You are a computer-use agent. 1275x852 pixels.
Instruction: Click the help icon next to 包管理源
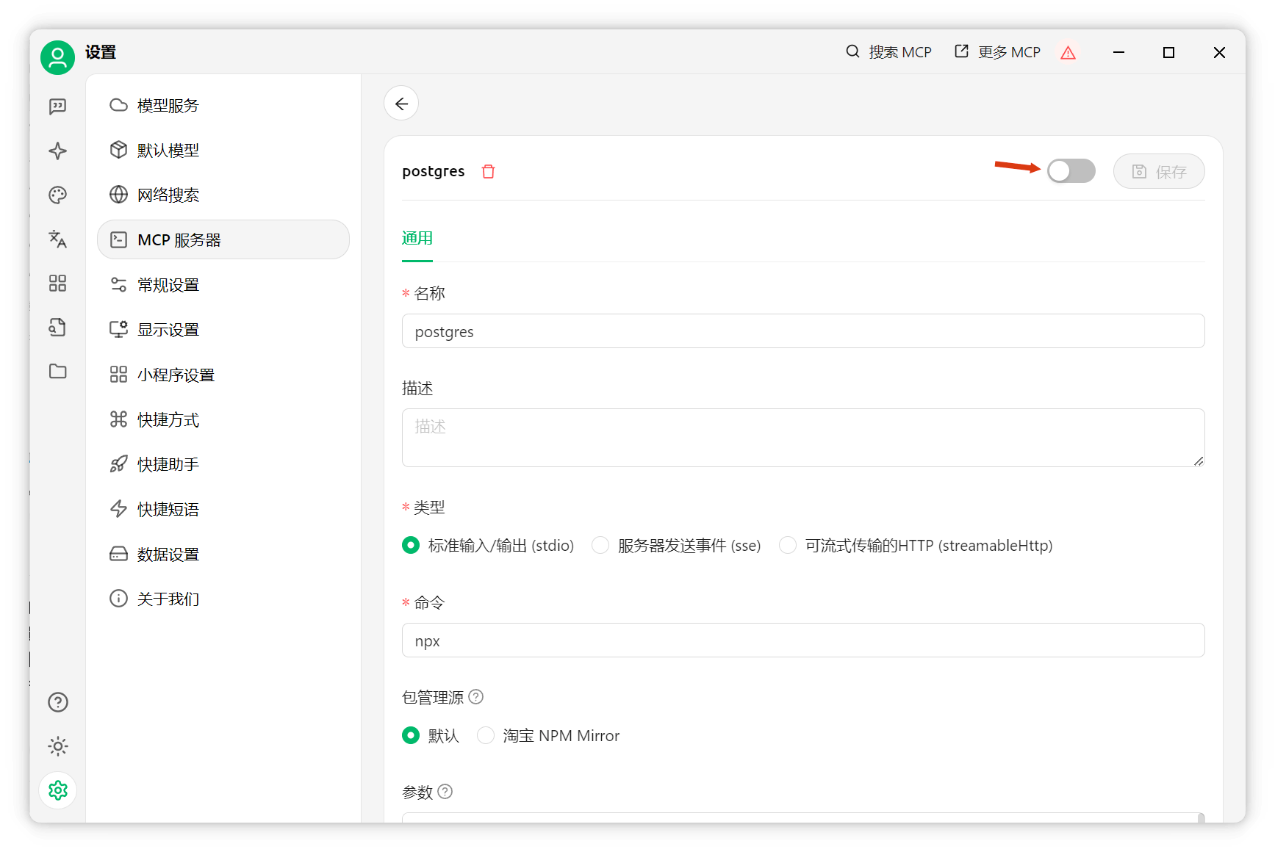click(x=476, y=696)
